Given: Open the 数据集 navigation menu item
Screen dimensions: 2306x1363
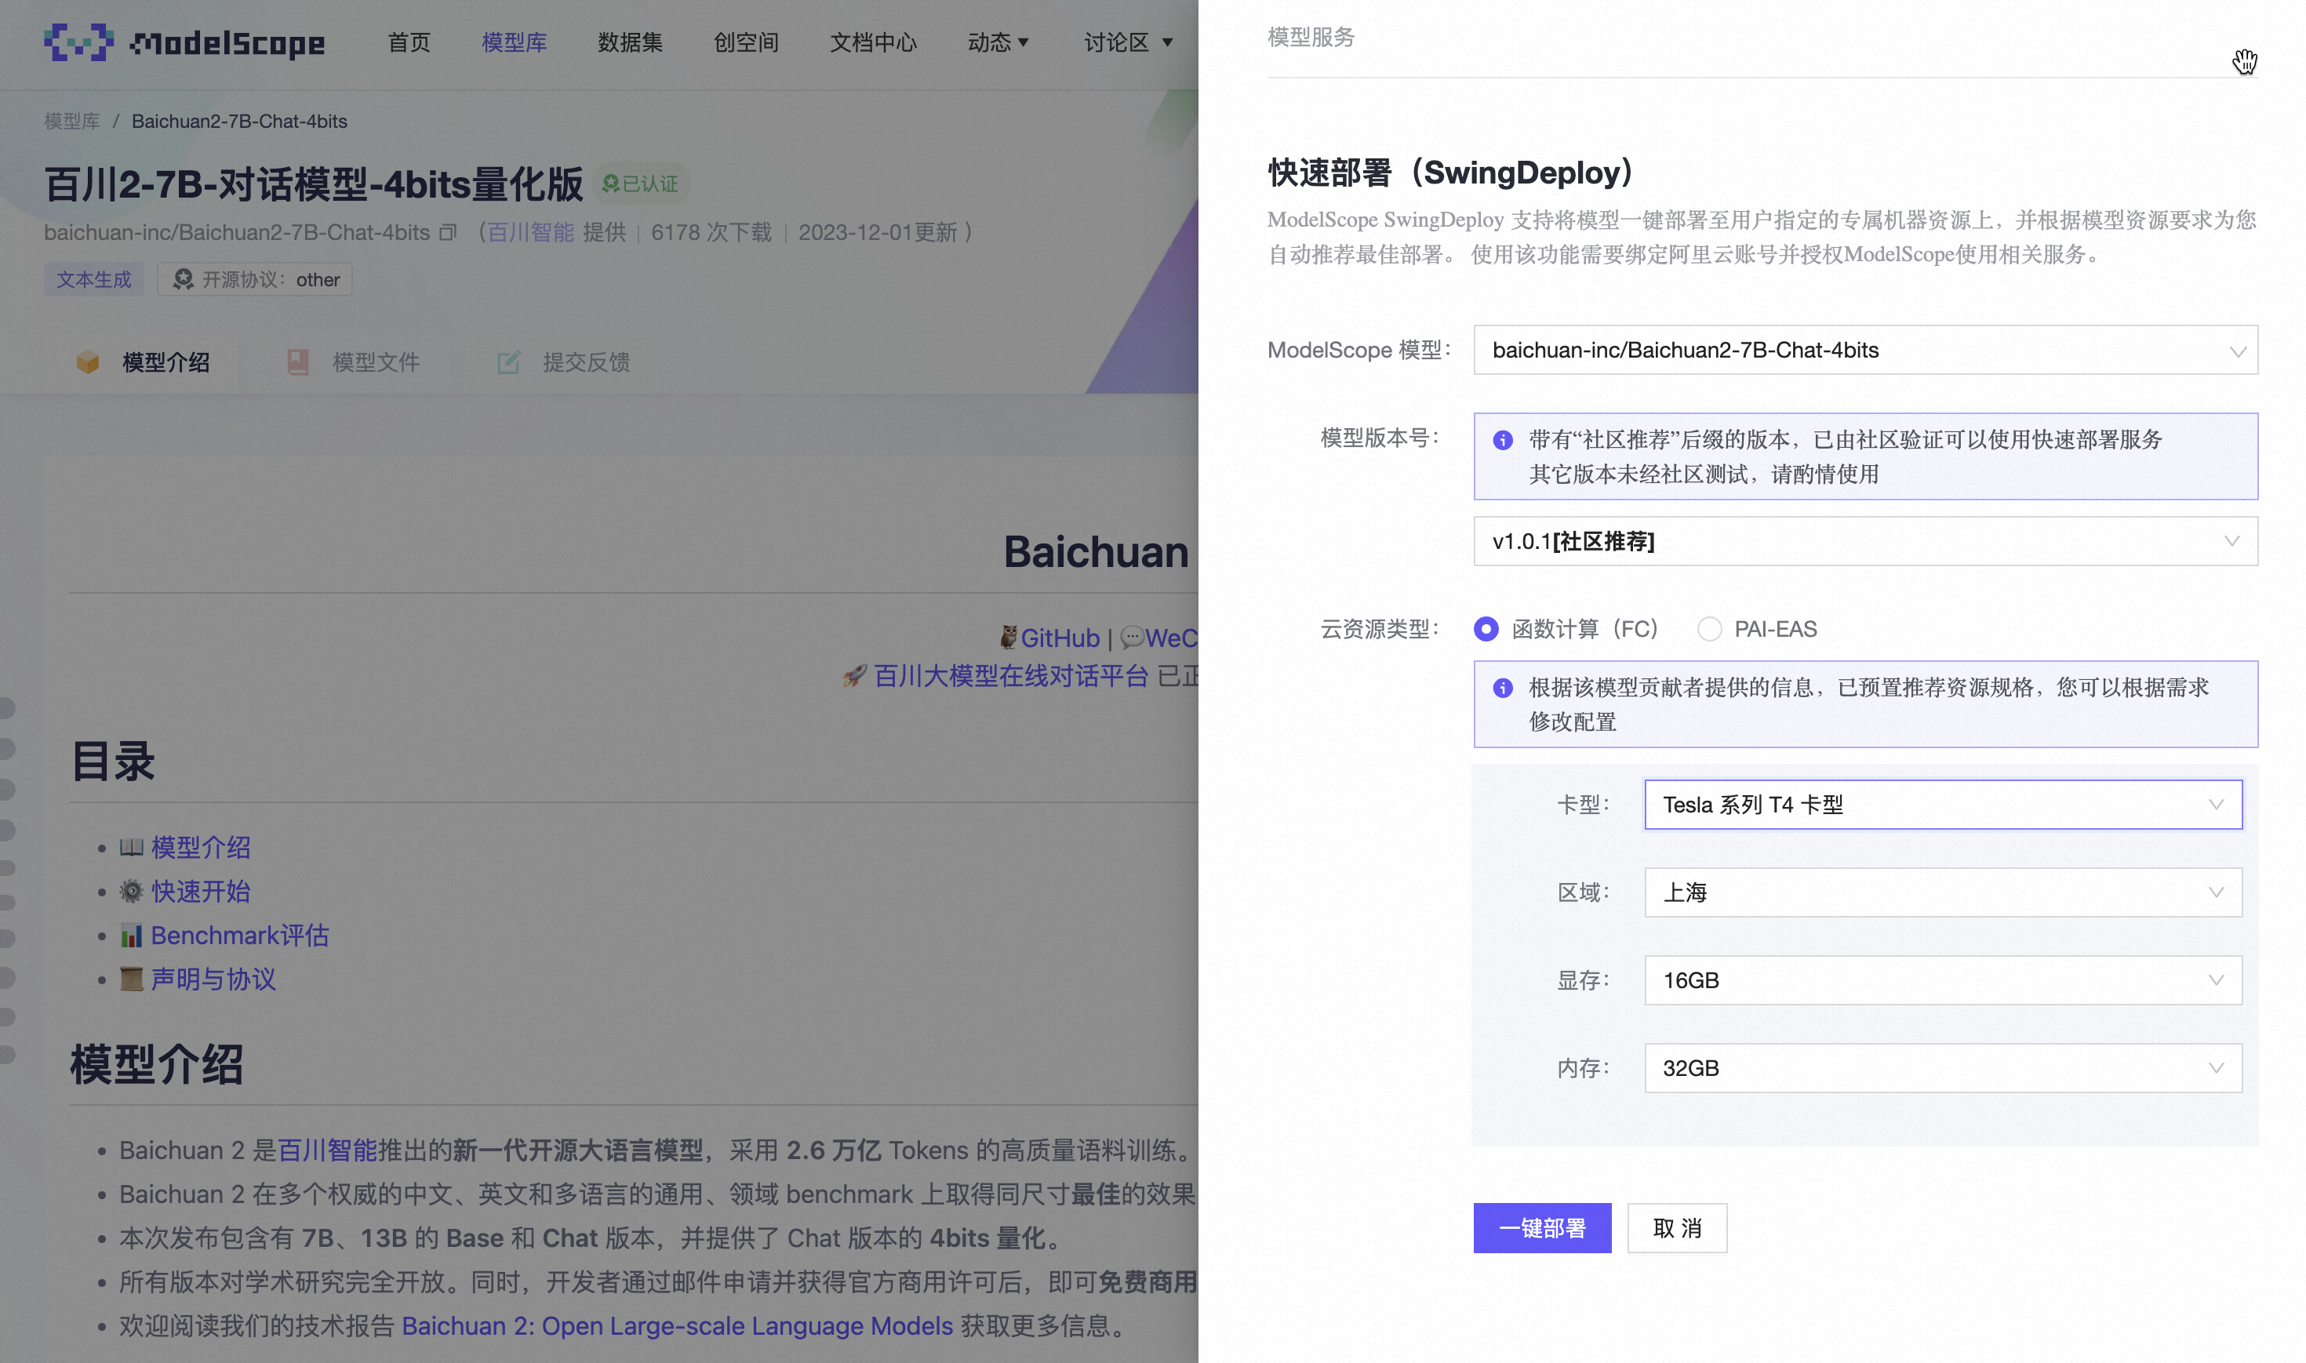Looking at the screenshot, I should (x=629, y=42).
